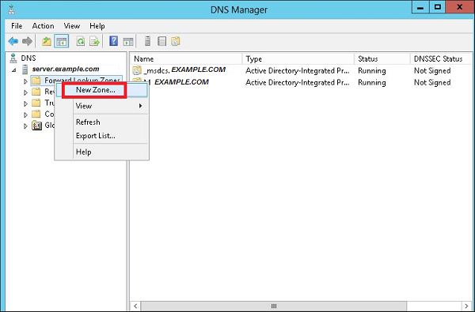The width and height of the screenshot is (475, 312).
Task: Click the zone folders toolbar icon
Action: pyautogui.click(x=176, y=41)
